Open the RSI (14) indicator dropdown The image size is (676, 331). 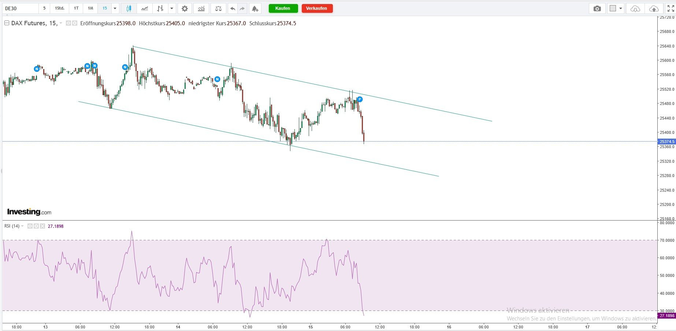[22, 226]
